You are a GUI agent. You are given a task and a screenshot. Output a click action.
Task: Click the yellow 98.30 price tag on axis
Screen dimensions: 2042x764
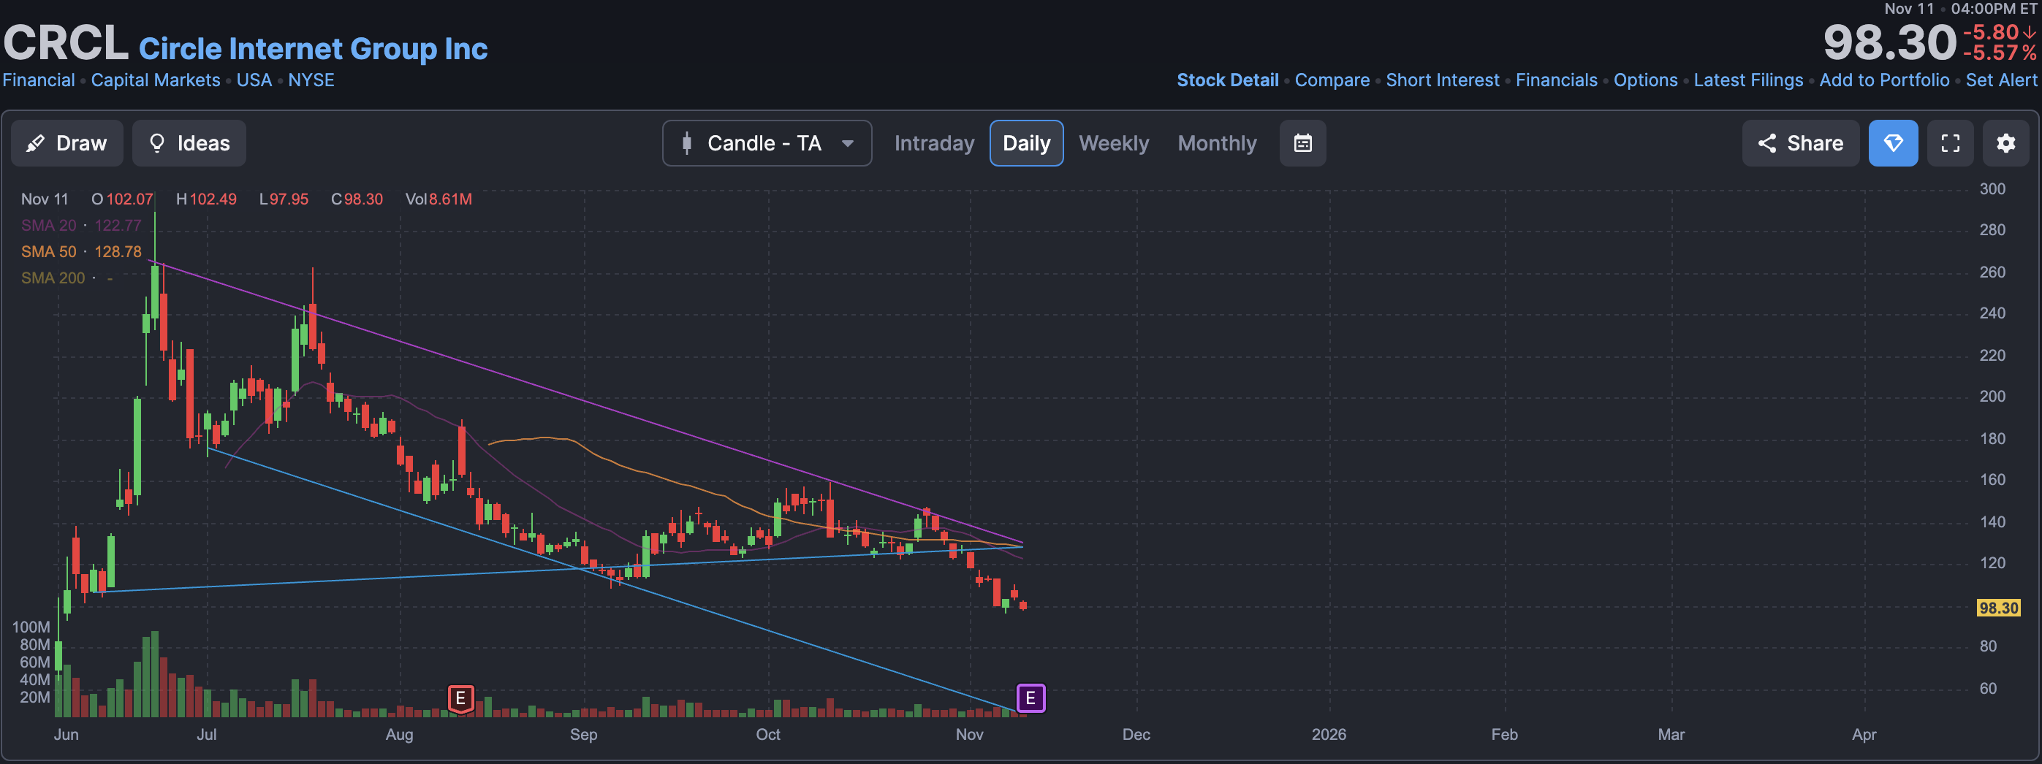point(1998,608)
